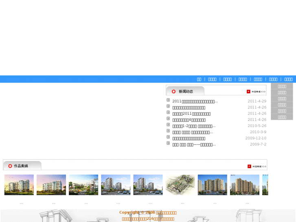The image size is (296, 222).
Task: Open the last item in blue navigation bar
Action: tap(288, 79)
